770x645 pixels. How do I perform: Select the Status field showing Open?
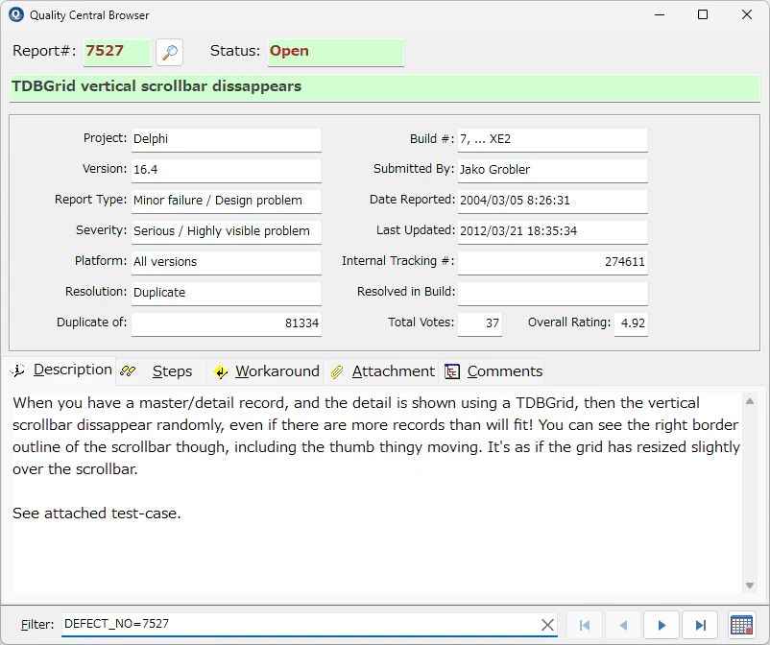336,52
